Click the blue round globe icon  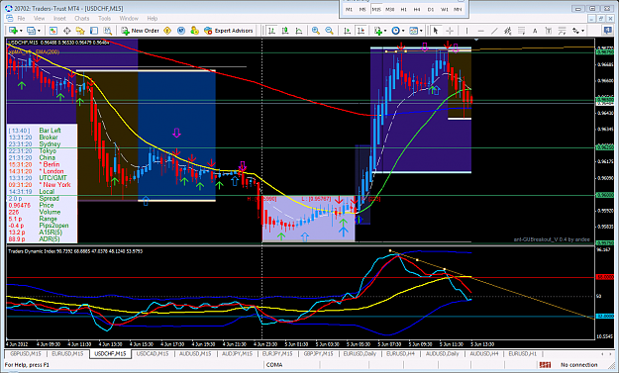181,31
